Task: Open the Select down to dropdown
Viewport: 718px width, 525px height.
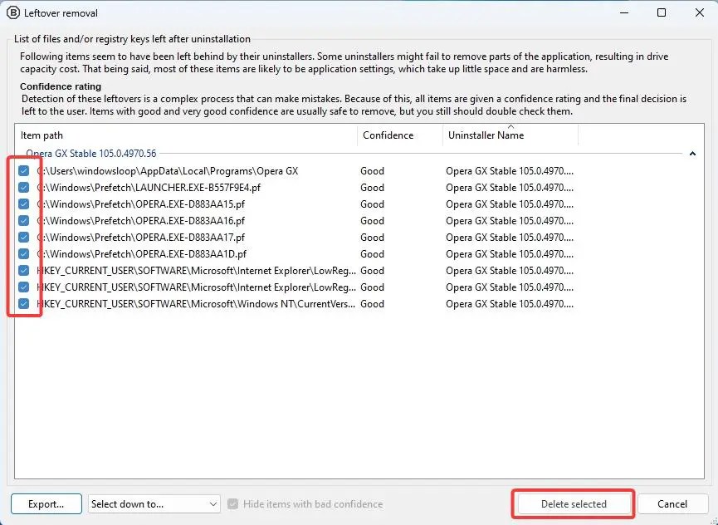Action: coord(154,504)
